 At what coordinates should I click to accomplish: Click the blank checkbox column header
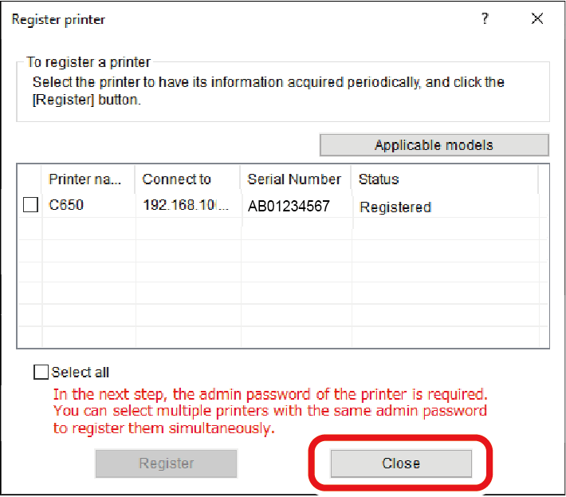(29, 179)
